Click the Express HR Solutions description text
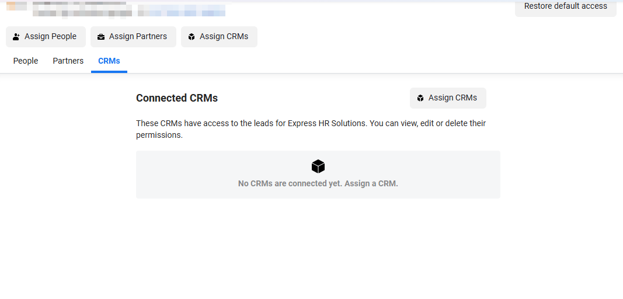This screenshot has width=623, height=299. click(x=311, y=129)
